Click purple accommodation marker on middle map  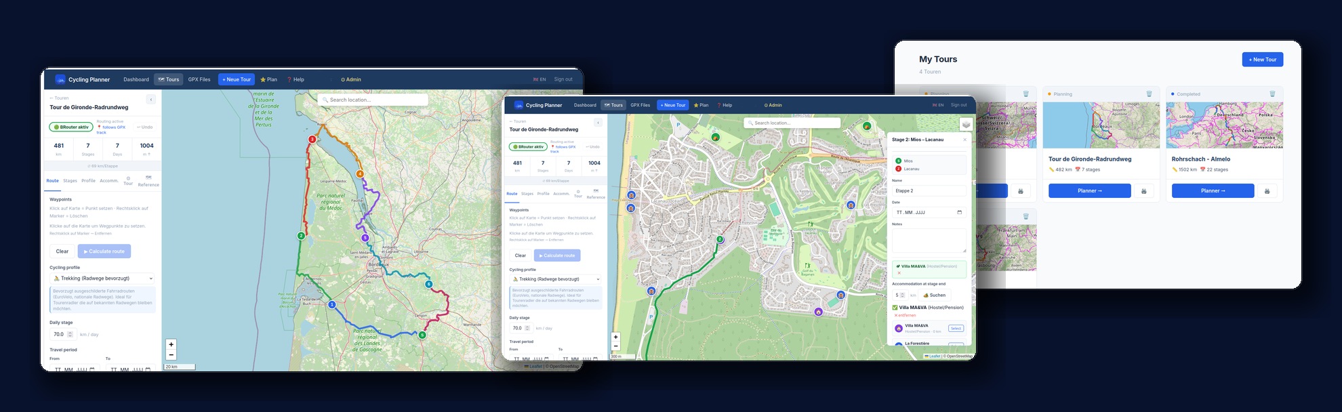coord(818,312)
